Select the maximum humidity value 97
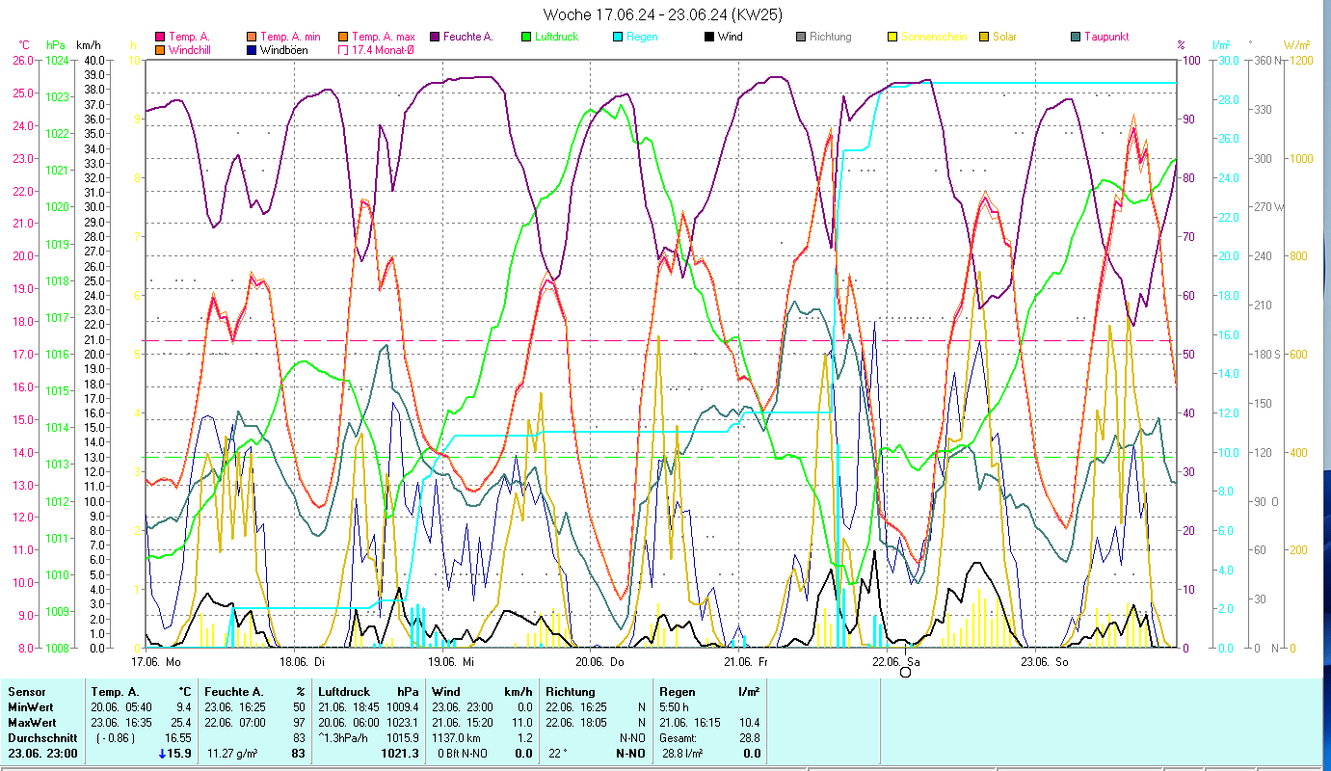 [x=298, y=723]
